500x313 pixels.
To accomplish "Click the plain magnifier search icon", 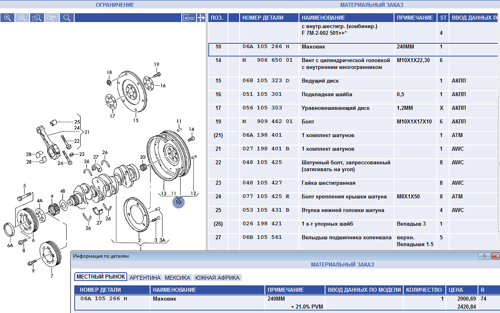I will [x=67, y=18].
